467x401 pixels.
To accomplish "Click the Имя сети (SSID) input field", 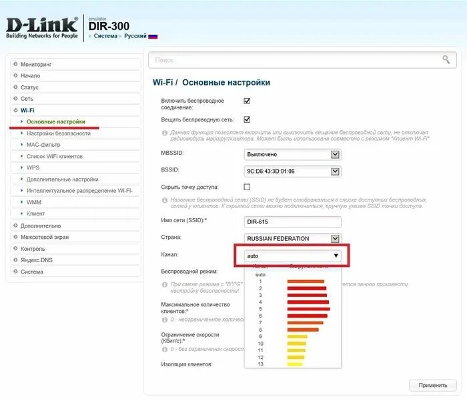I will click(x=292, y=222).
